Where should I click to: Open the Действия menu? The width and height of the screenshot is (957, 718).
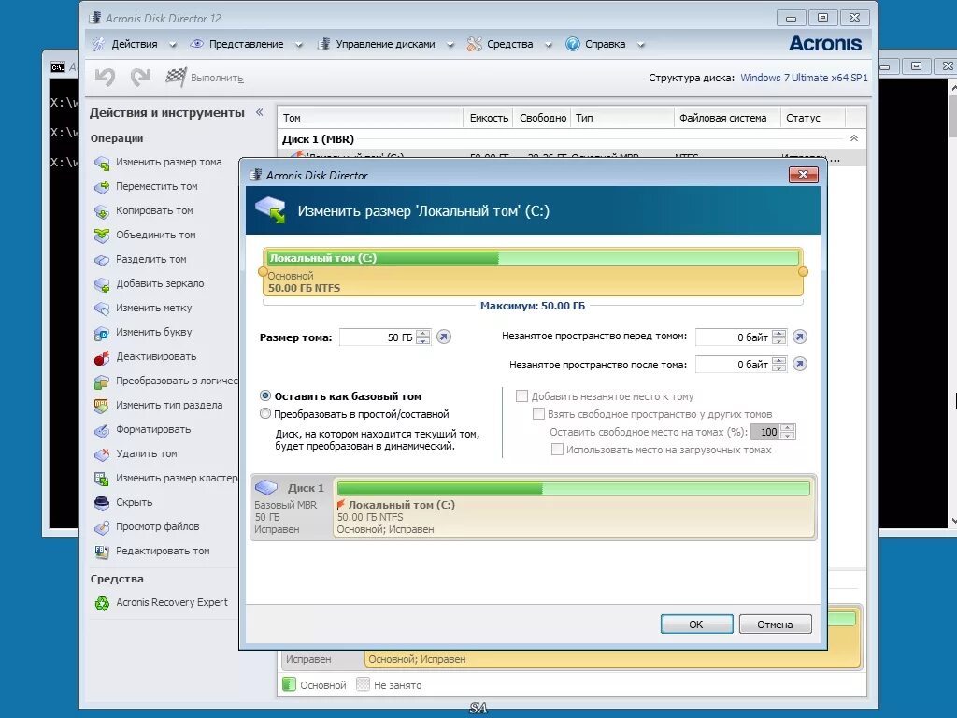pos(135,45)
